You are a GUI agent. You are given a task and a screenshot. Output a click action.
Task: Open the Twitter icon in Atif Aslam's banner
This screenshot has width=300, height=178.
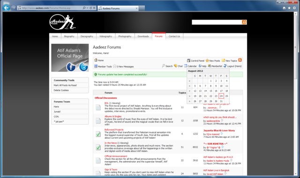pyautogui.click(x=83, y=67)
